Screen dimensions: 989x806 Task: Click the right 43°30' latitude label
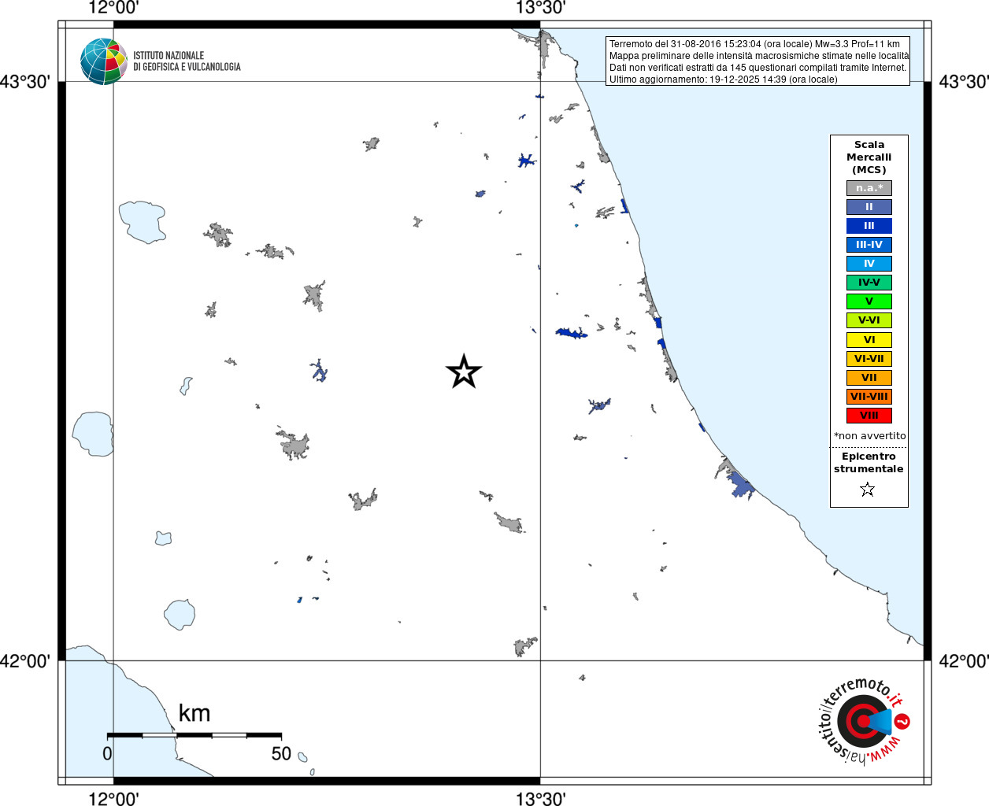[x=964, y=82]
